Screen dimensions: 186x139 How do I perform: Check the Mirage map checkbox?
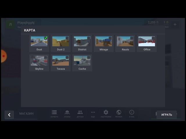[110, 38]
